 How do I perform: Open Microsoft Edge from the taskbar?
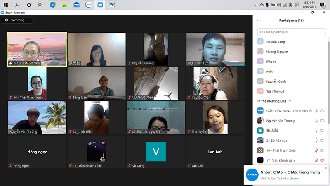pyautogui.click(x=53, y=5)
